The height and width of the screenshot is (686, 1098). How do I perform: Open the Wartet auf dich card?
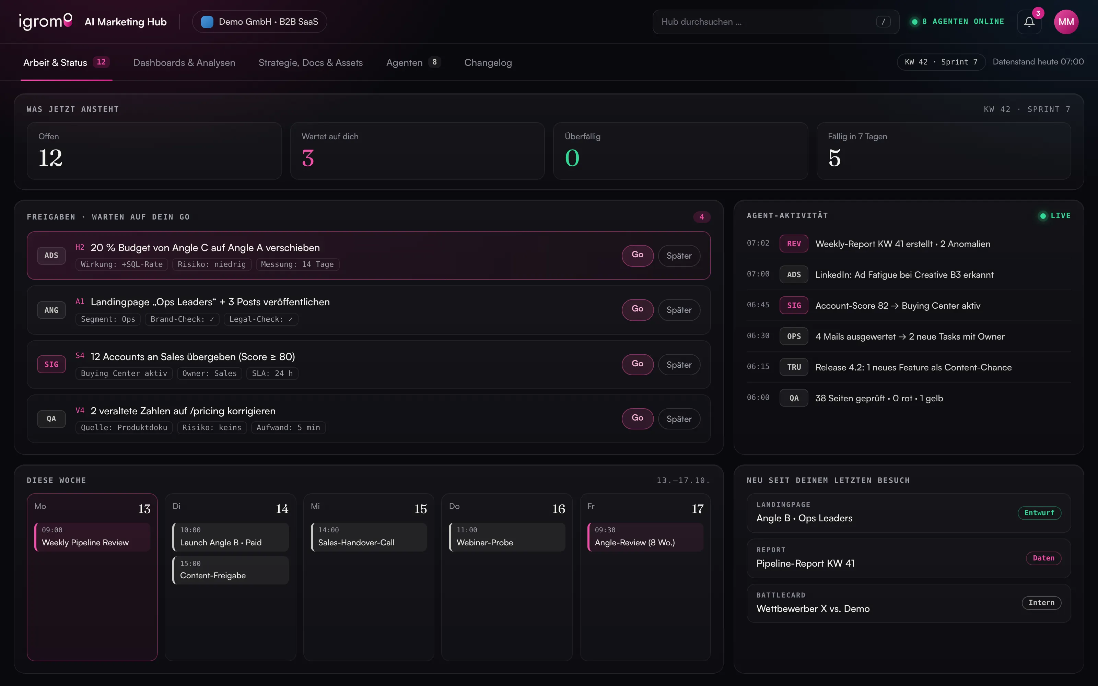[x=418, y=151]
